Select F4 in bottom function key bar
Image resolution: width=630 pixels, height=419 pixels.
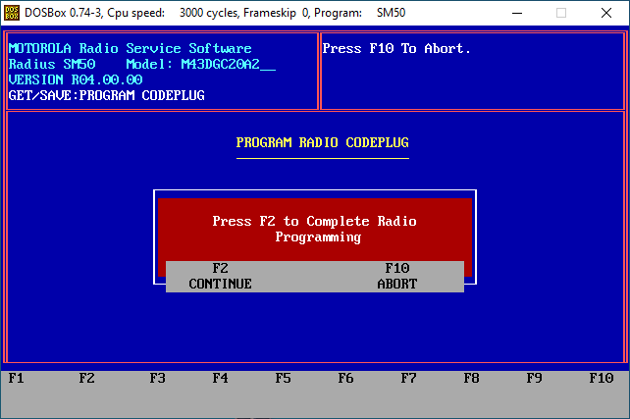220,378
